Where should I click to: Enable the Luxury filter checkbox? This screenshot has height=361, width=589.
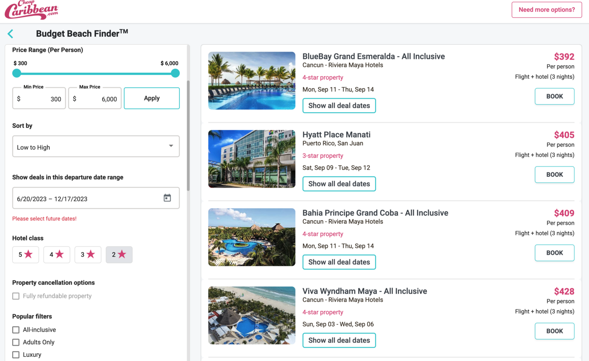pyautogui.click(x=16, y=355)
